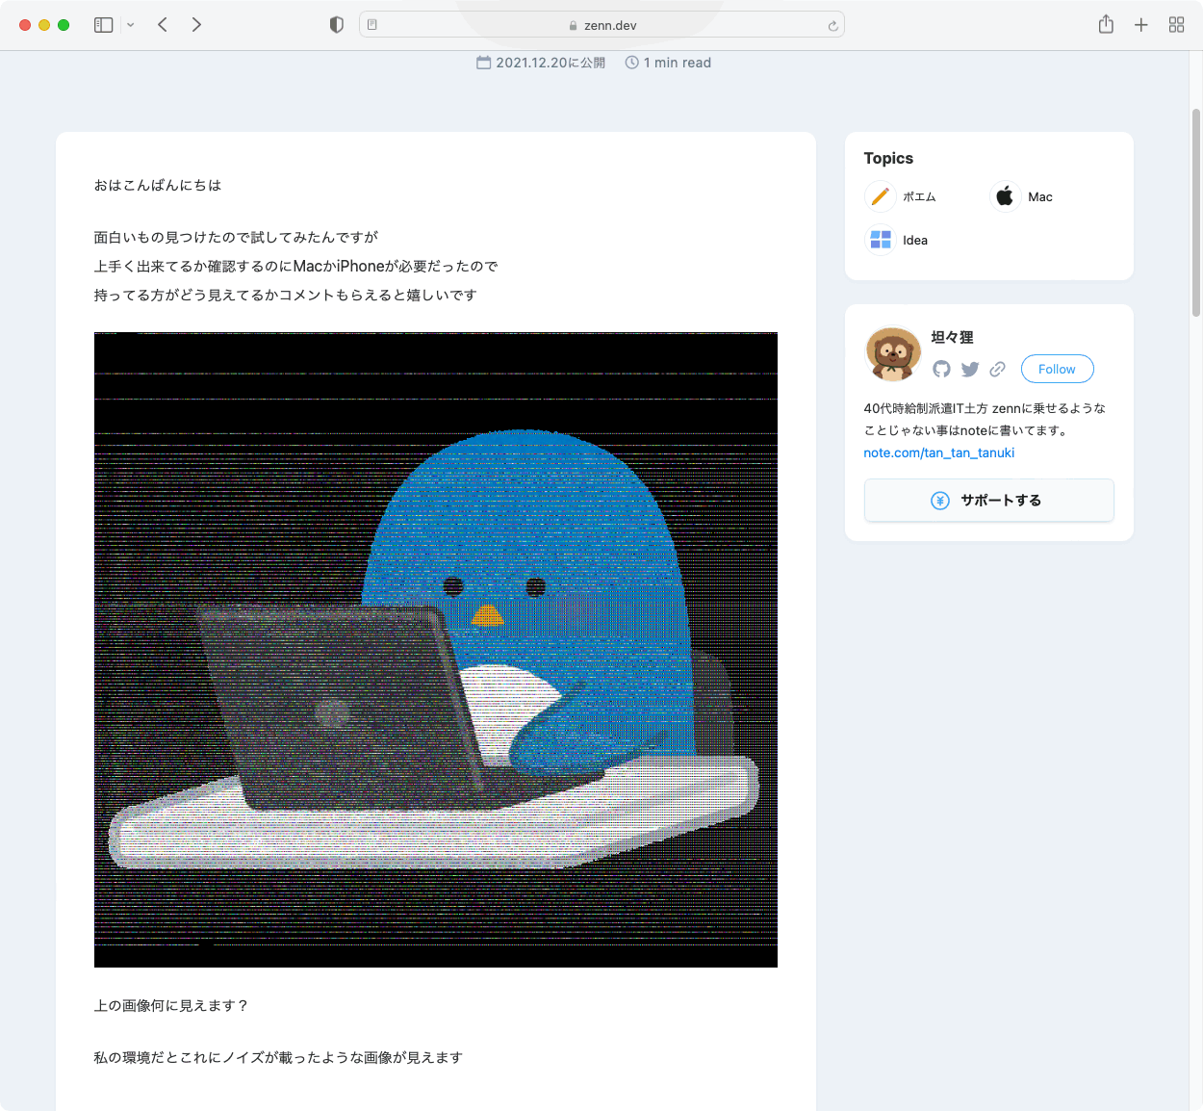The width and height of the screenshot is (1203, 1111).
Task: Click the line ending コメントもらえると嬉しいです
Action: coord(285,295)
